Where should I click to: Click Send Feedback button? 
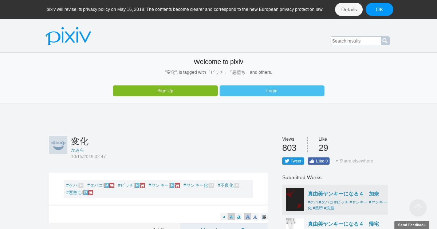click(x=412, y=225)
